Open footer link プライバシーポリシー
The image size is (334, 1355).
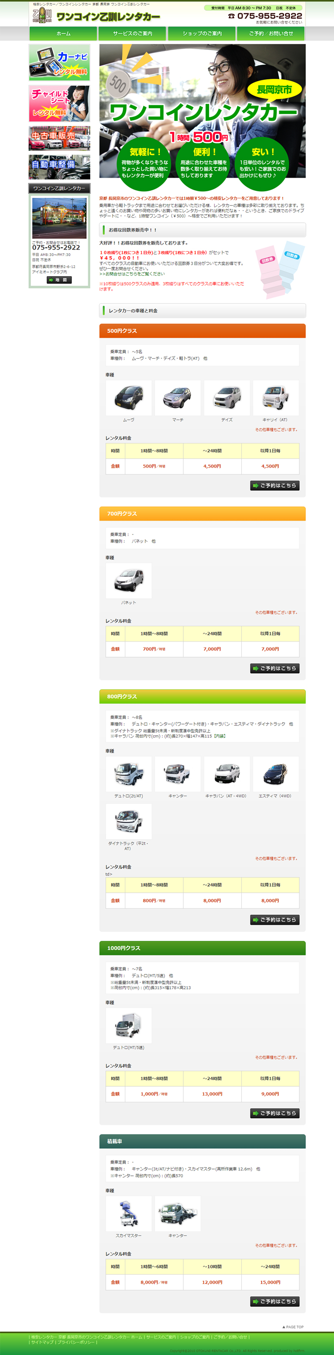[x=76, y=1342]
